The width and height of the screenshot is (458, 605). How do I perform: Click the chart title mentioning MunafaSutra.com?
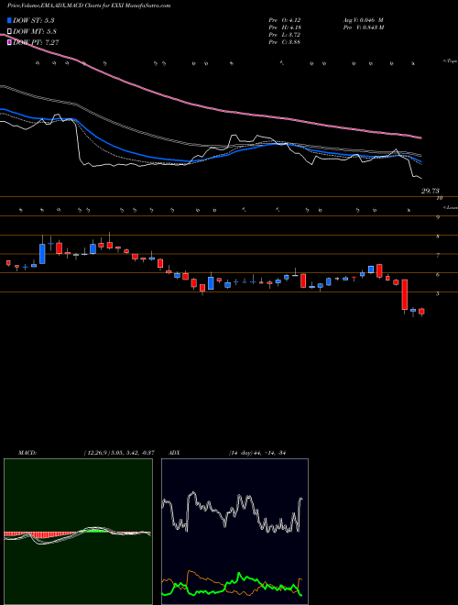89,5
